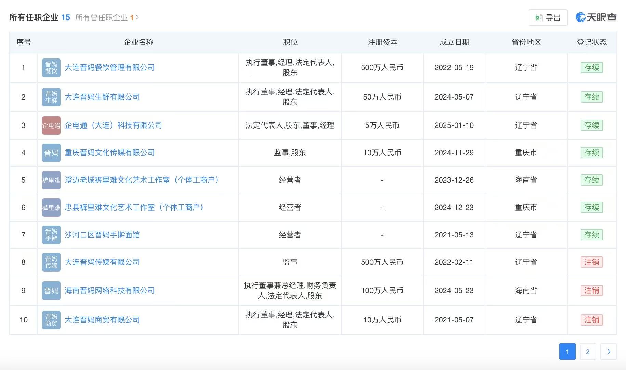Open 大连晋妈商贸有限公司 link
The image size is (626, 370).
[x=102, y=320]
